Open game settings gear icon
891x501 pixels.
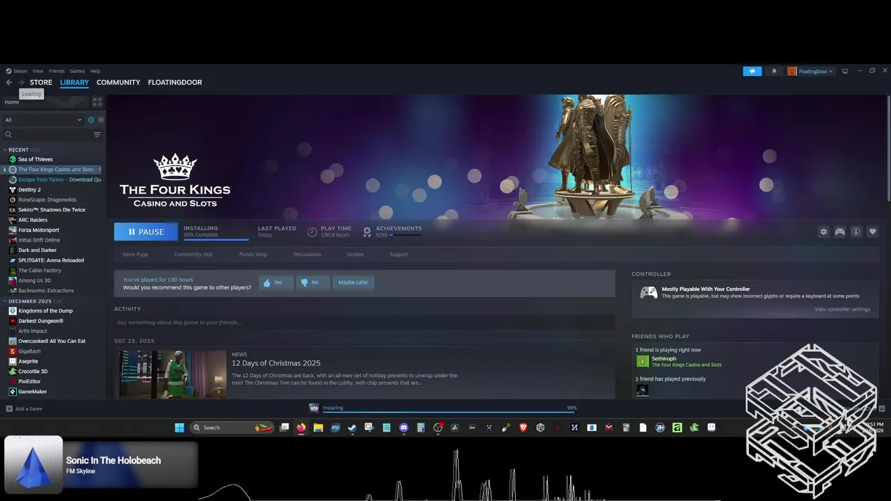click(823, 232)
